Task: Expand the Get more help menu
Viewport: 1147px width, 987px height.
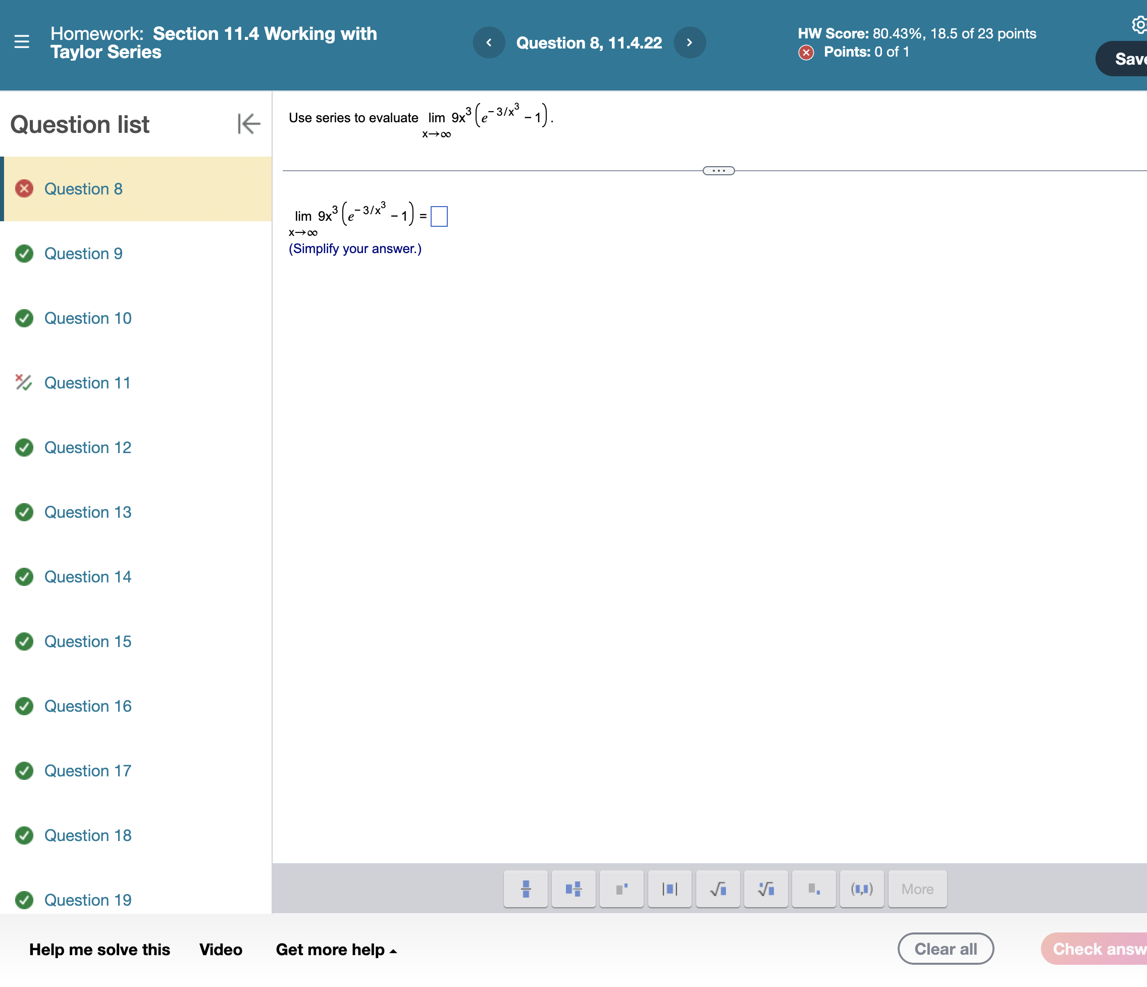Action: coord(336,949)
